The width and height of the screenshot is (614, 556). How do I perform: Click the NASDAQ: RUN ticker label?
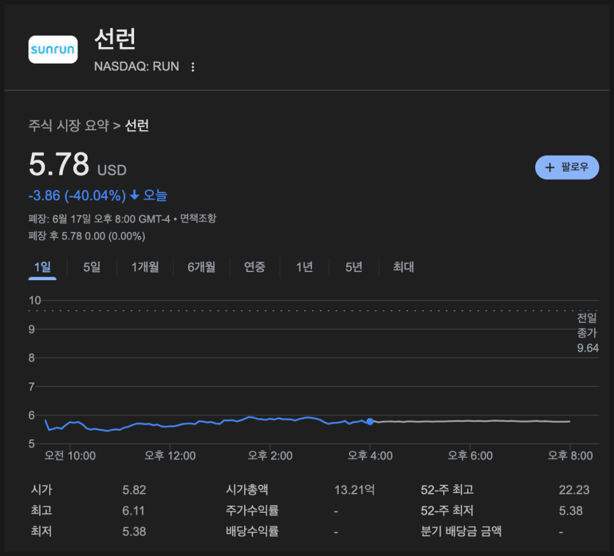[137, 67]
